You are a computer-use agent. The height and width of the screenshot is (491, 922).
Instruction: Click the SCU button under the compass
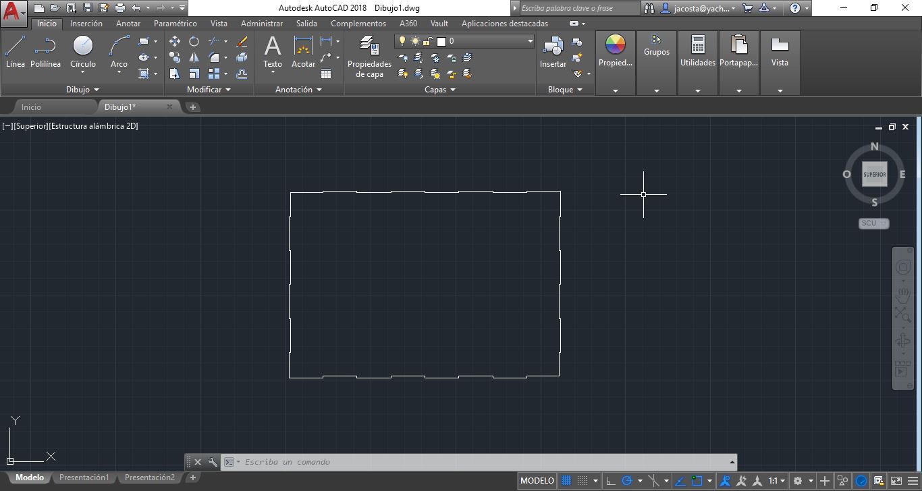873,223
